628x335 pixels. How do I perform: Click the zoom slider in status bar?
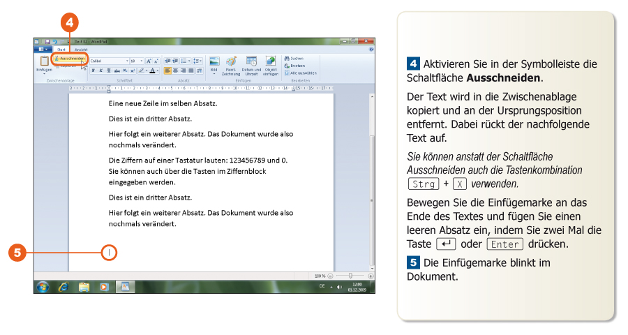[x=350, y=276]
